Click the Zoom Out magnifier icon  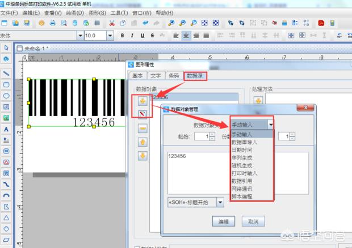click(182, 23)
